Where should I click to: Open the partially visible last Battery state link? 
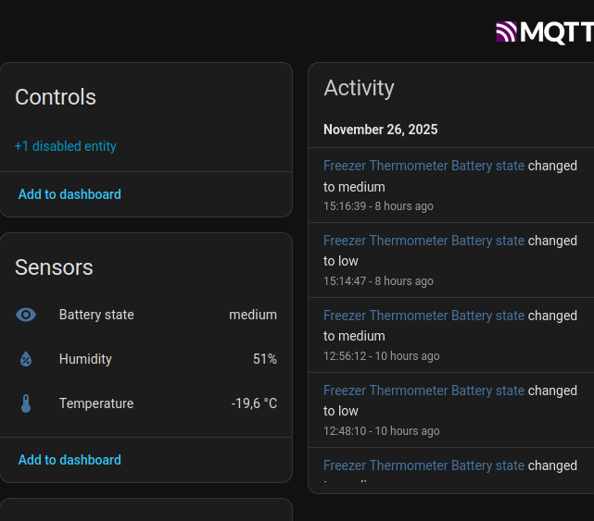pos(423,465)
